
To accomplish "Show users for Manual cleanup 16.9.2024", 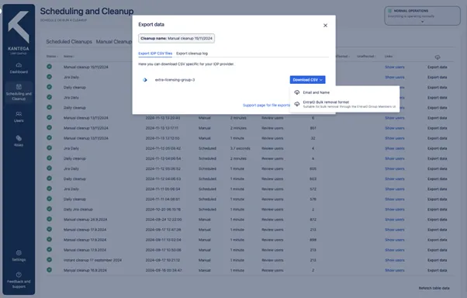I will pos(395,270).
